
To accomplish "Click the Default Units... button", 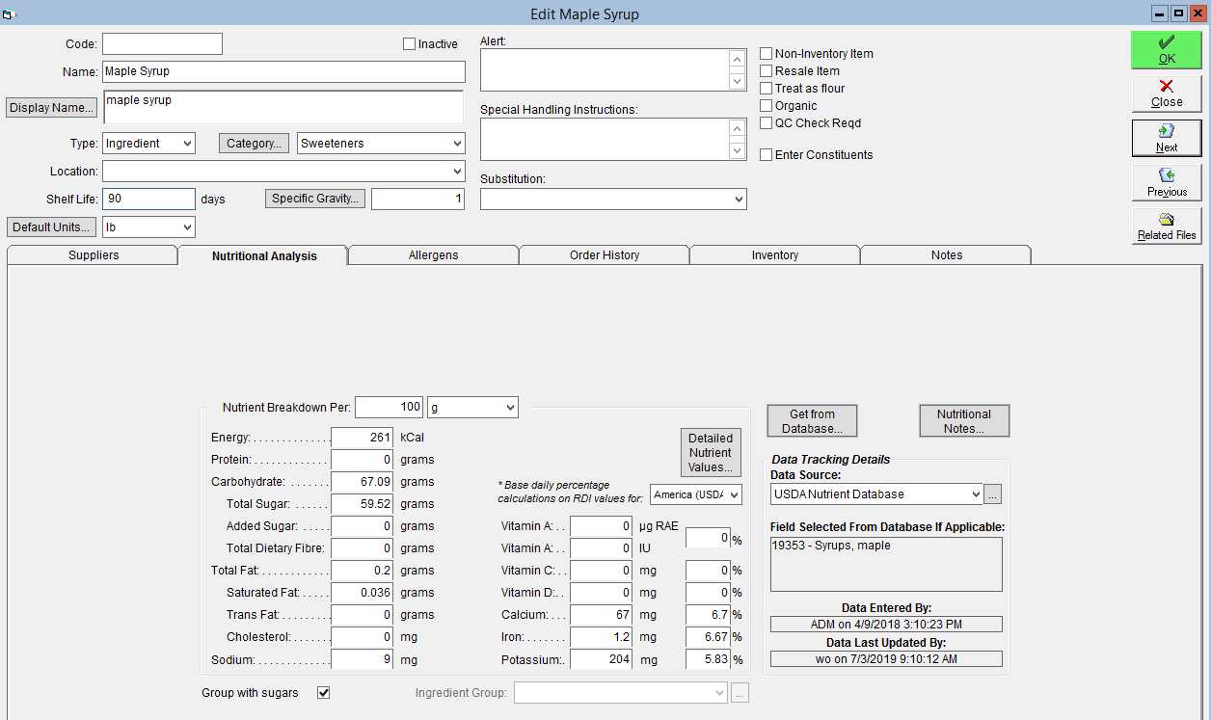I will 51,227.
